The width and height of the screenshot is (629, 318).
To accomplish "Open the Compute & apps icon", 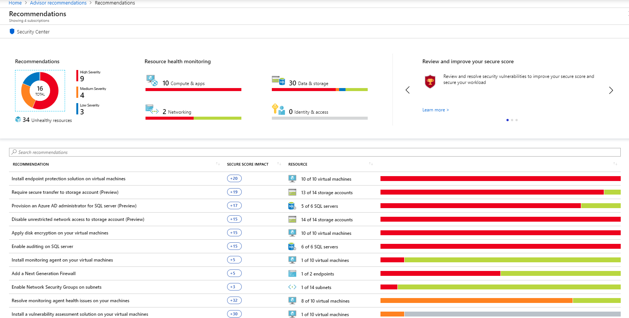I will click(x=152, y=81).
